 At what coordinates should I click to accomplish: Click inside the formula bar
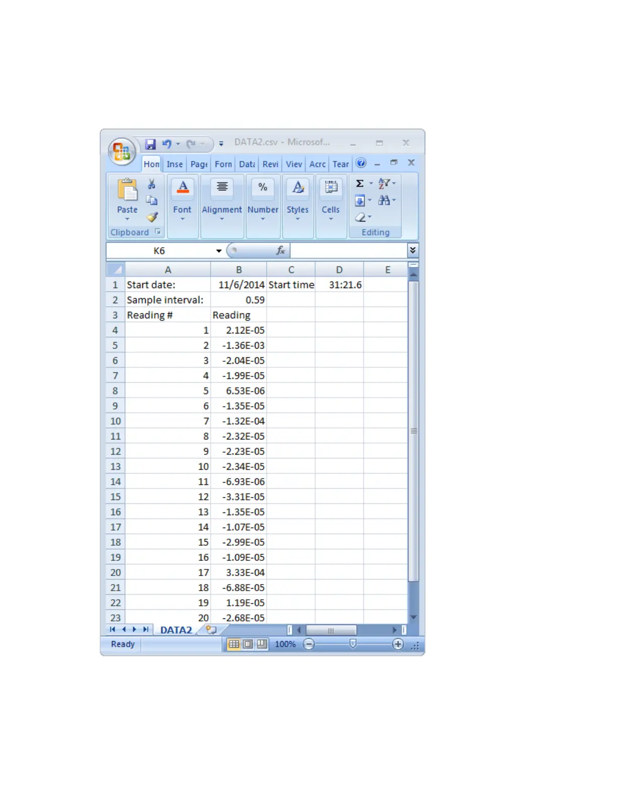click(x=349, y=251)
